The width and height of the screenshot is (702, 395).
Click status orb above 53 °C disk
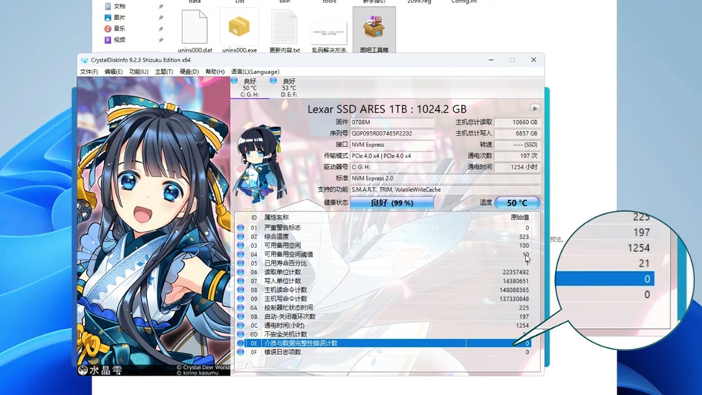click(273, 81)
